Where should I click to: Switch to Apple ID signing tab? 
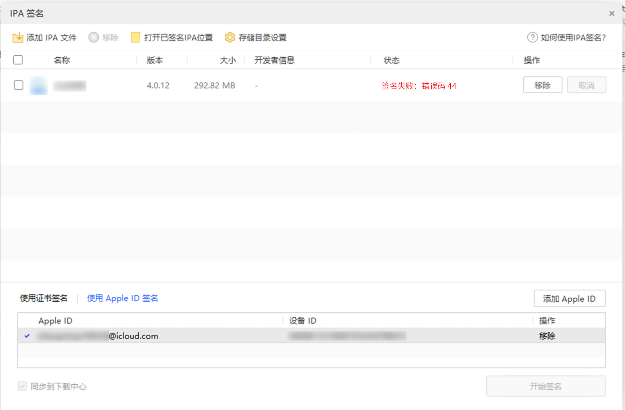click(x=122, y=298)
